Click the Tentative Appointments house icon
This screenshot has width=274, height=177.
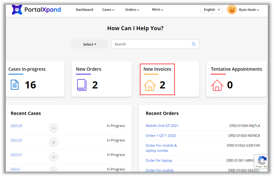click(217, 85)
